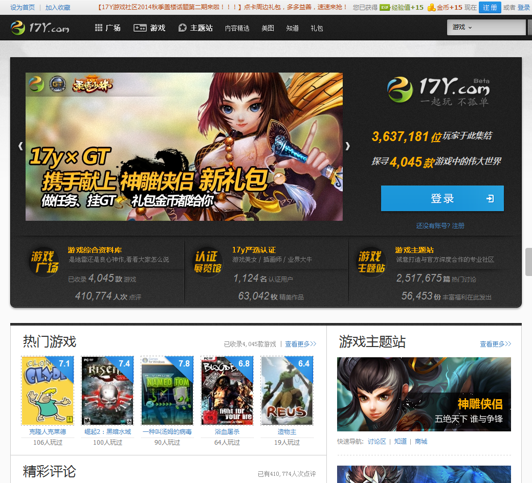Click 加入收藏 link

click(x=58, y=8)
